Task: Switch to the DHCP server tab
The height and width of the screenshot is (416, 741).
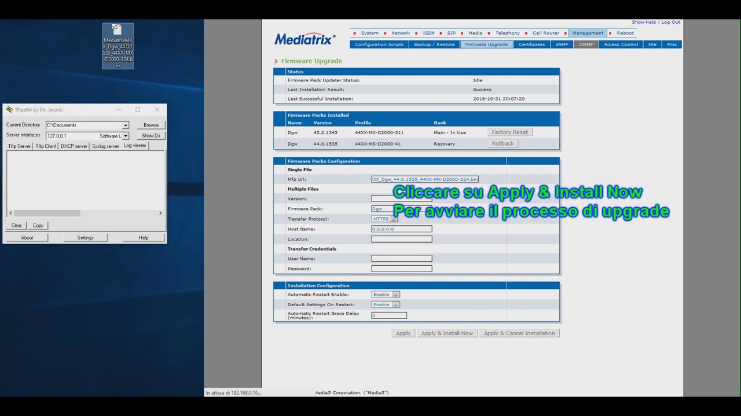Action: [x=74, y=146]
